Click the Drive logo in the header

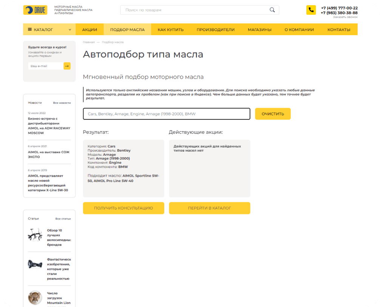(35, 10)
